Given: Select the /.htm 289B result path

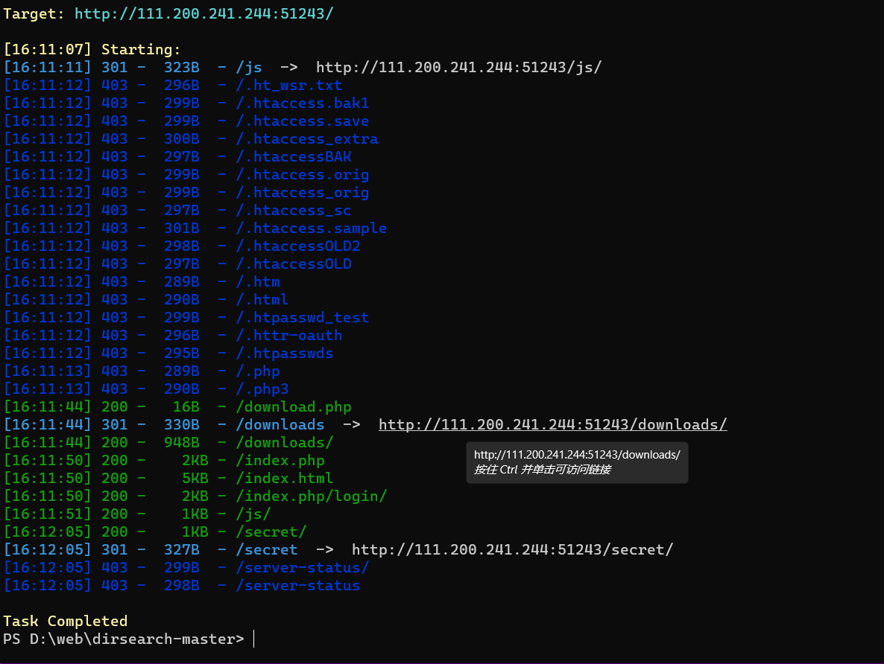Looking at the screenshot, I should (258, 281).
